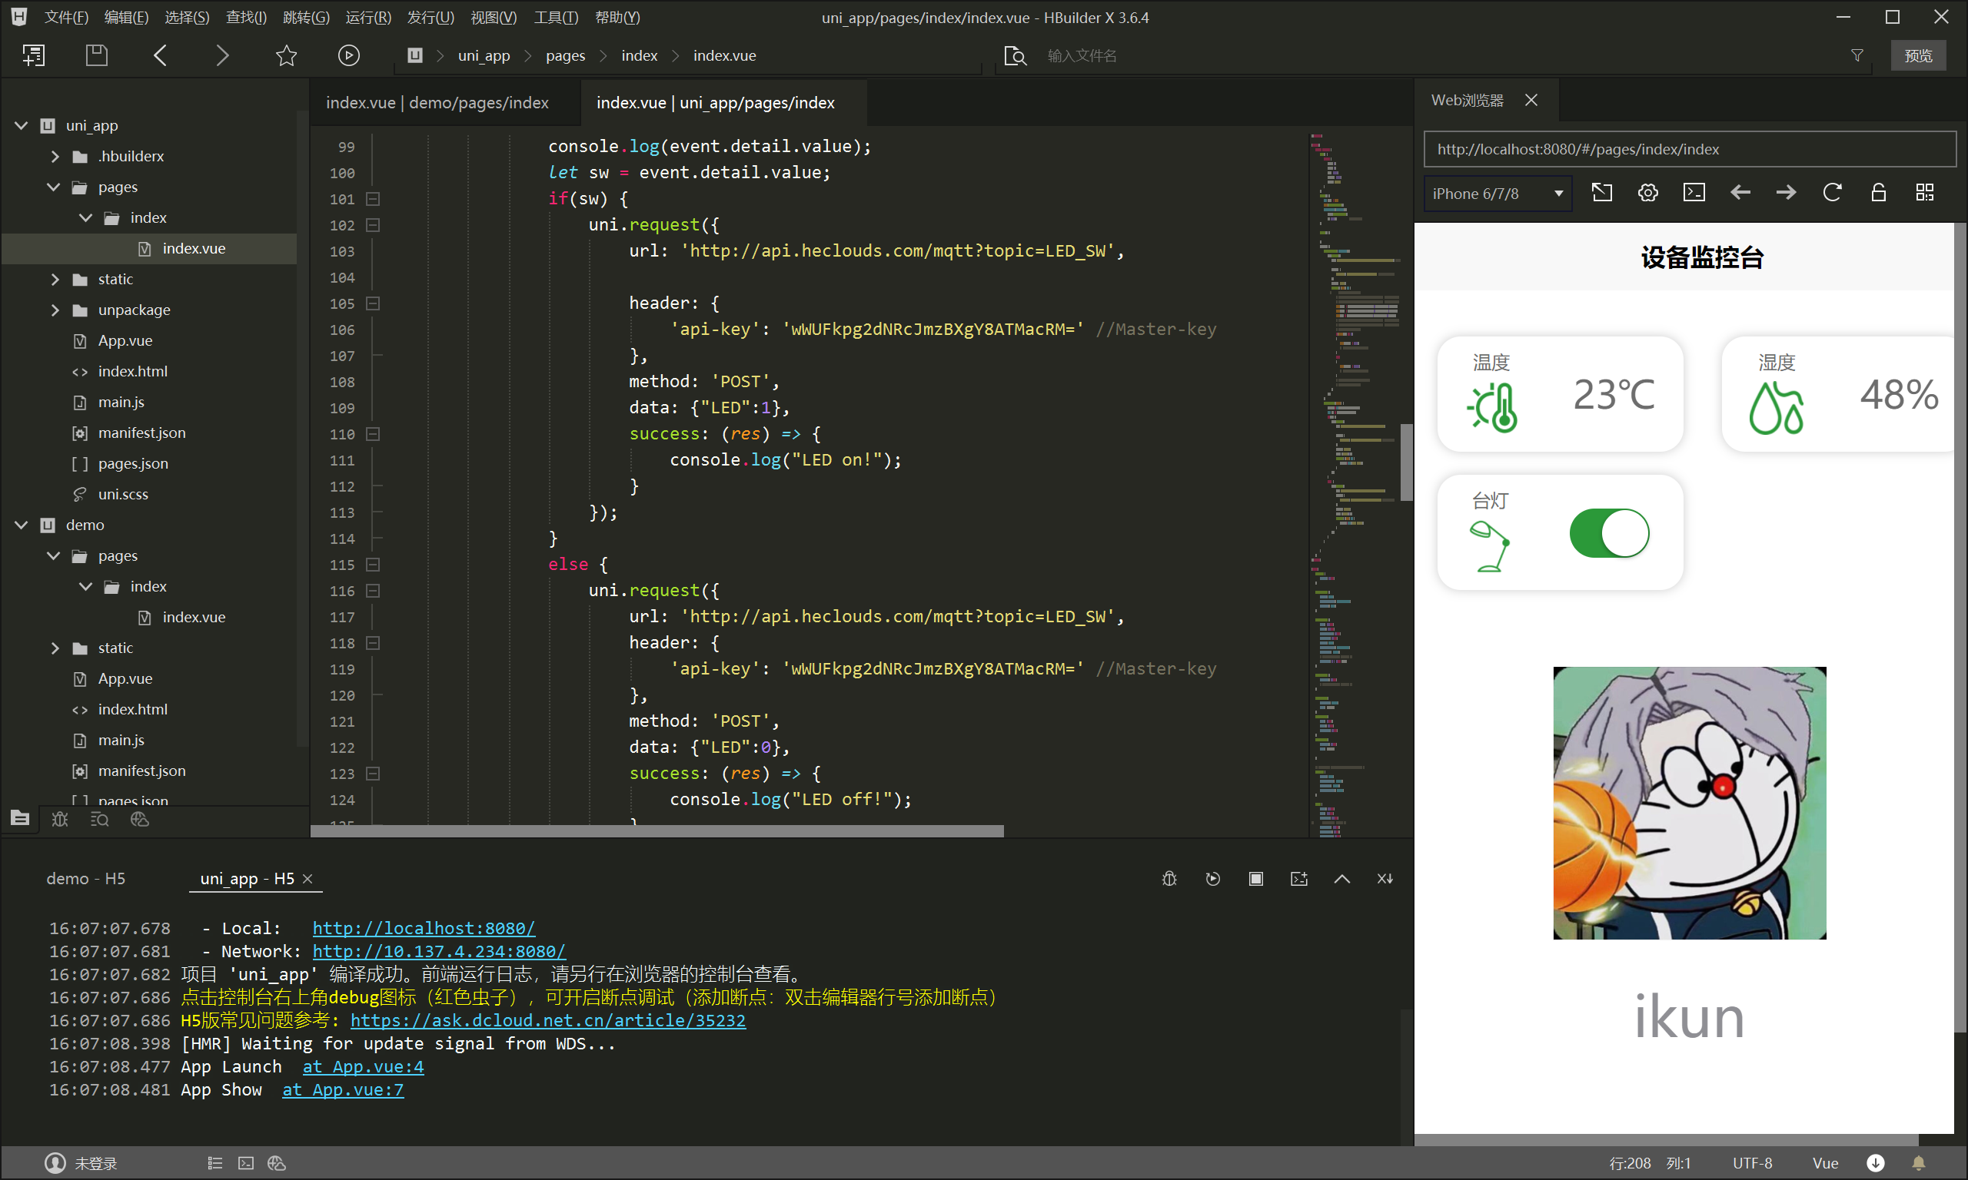
Task: Click the QR code grid icon in browser
Action: [x=1924, y=192]
